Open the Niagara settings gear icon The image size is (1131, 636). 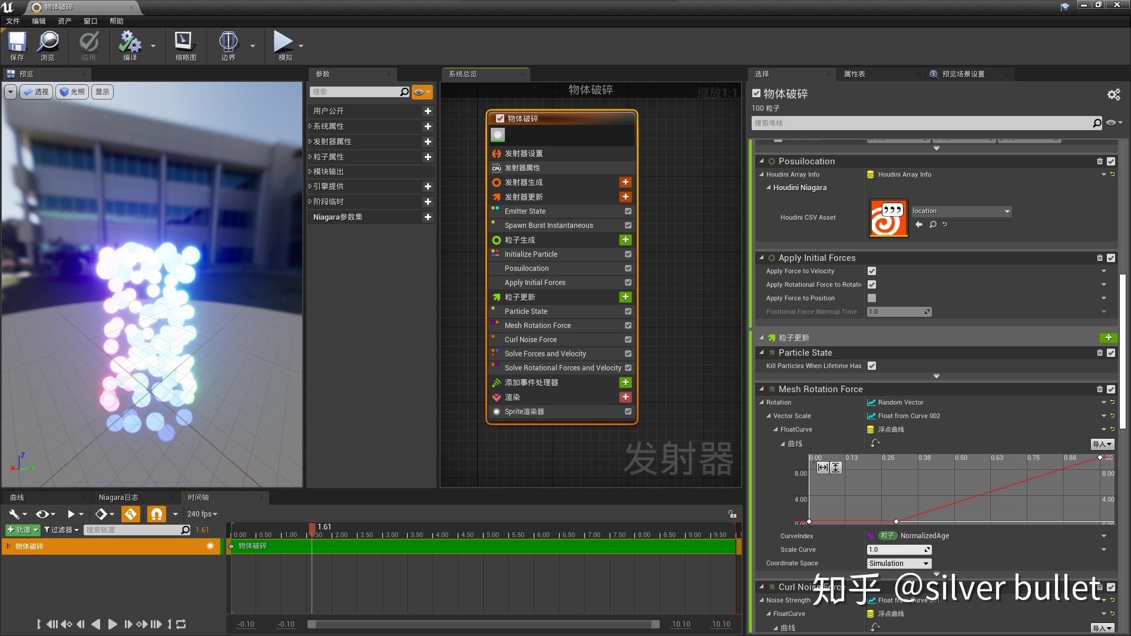point(1113,94)
